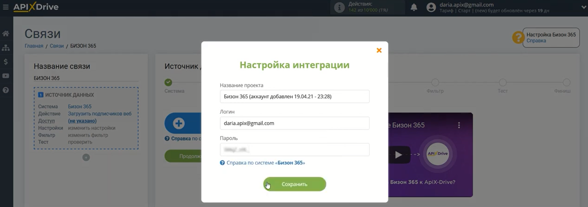Go to Главная breadcrumb

point(34,46)
